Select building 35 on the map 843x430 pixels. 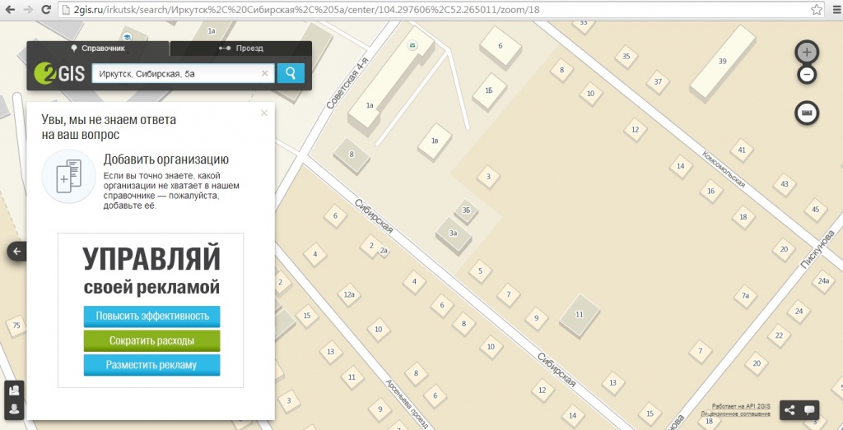[x=626, y=57]
